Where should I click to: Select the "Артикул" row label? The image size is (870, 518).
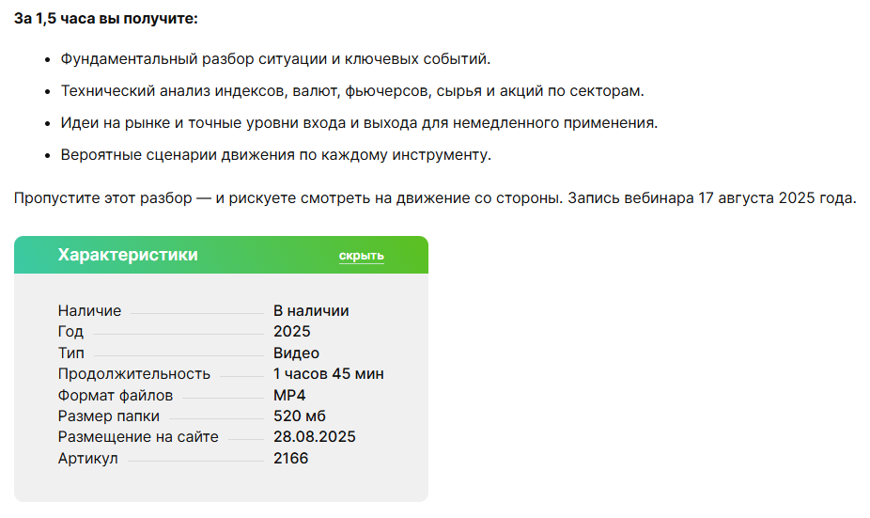coord(87,459)
